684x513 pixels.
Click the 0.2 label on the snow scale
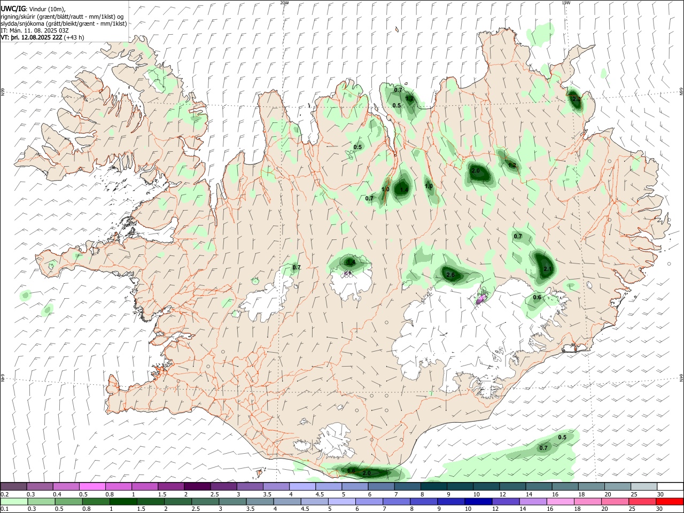click(x=4, y=494)
